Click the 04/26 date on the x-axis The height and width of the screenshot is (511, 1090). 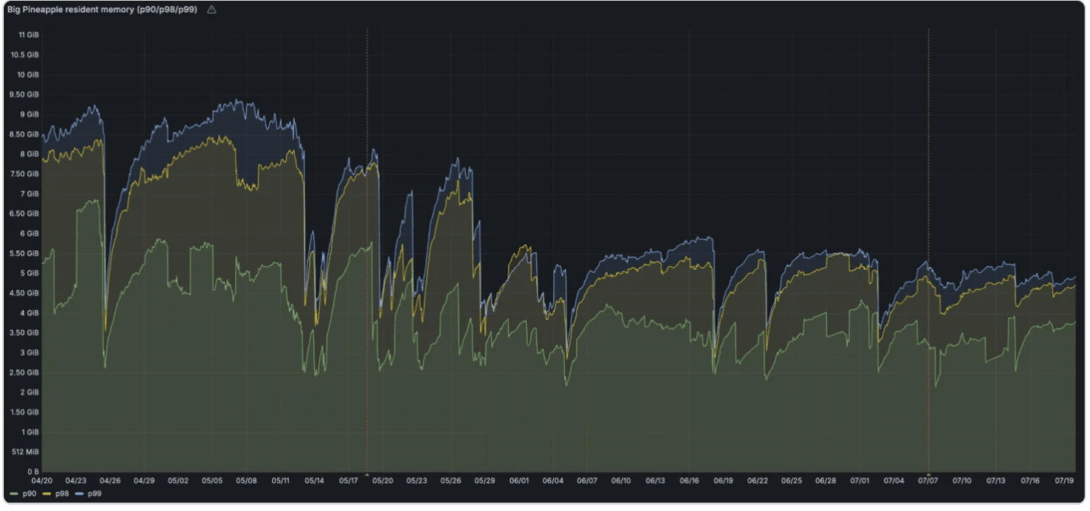click(x=110, y=481)
